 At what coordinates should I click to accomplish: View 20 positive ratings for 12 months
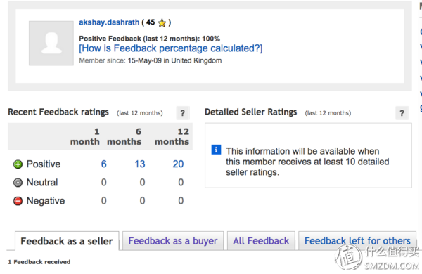[x=178, y=164]
